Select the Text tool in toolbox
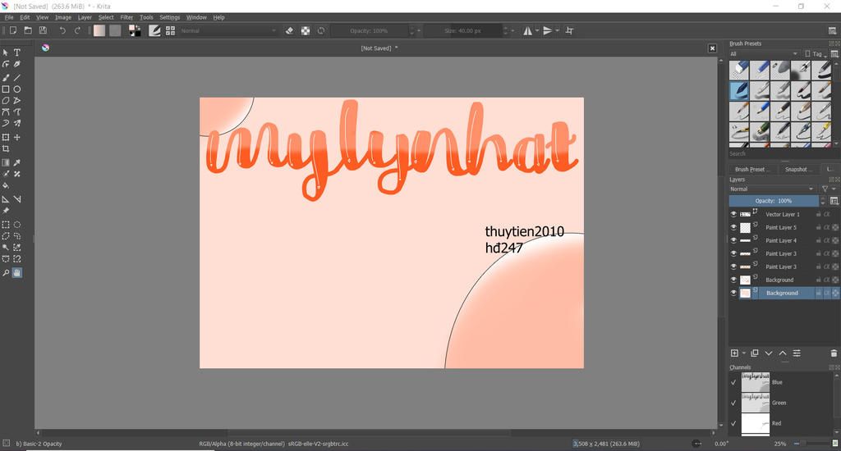841x451 pixels. 17,52
